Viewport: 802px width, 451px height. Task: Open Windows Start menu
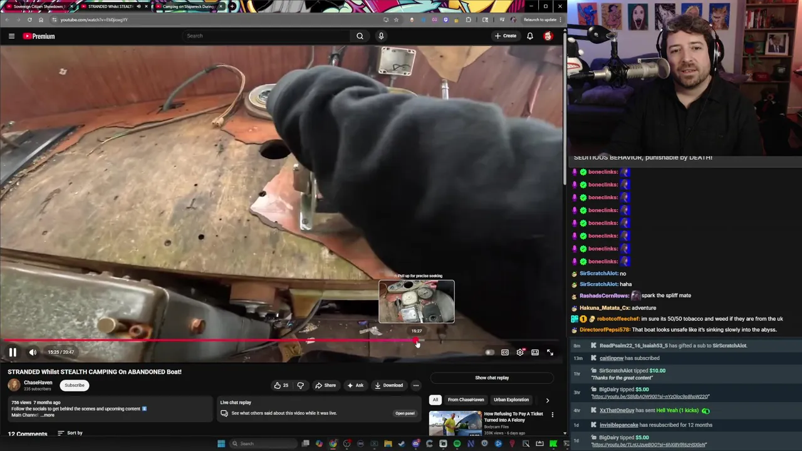pyautogui.click(x=221, y=443)
